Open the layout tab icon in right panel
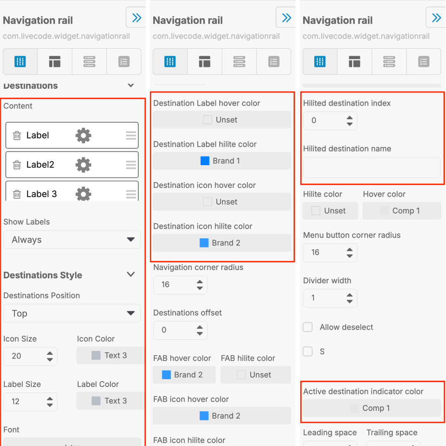Screen dimensions: 446x446 [x=354, y=62]
